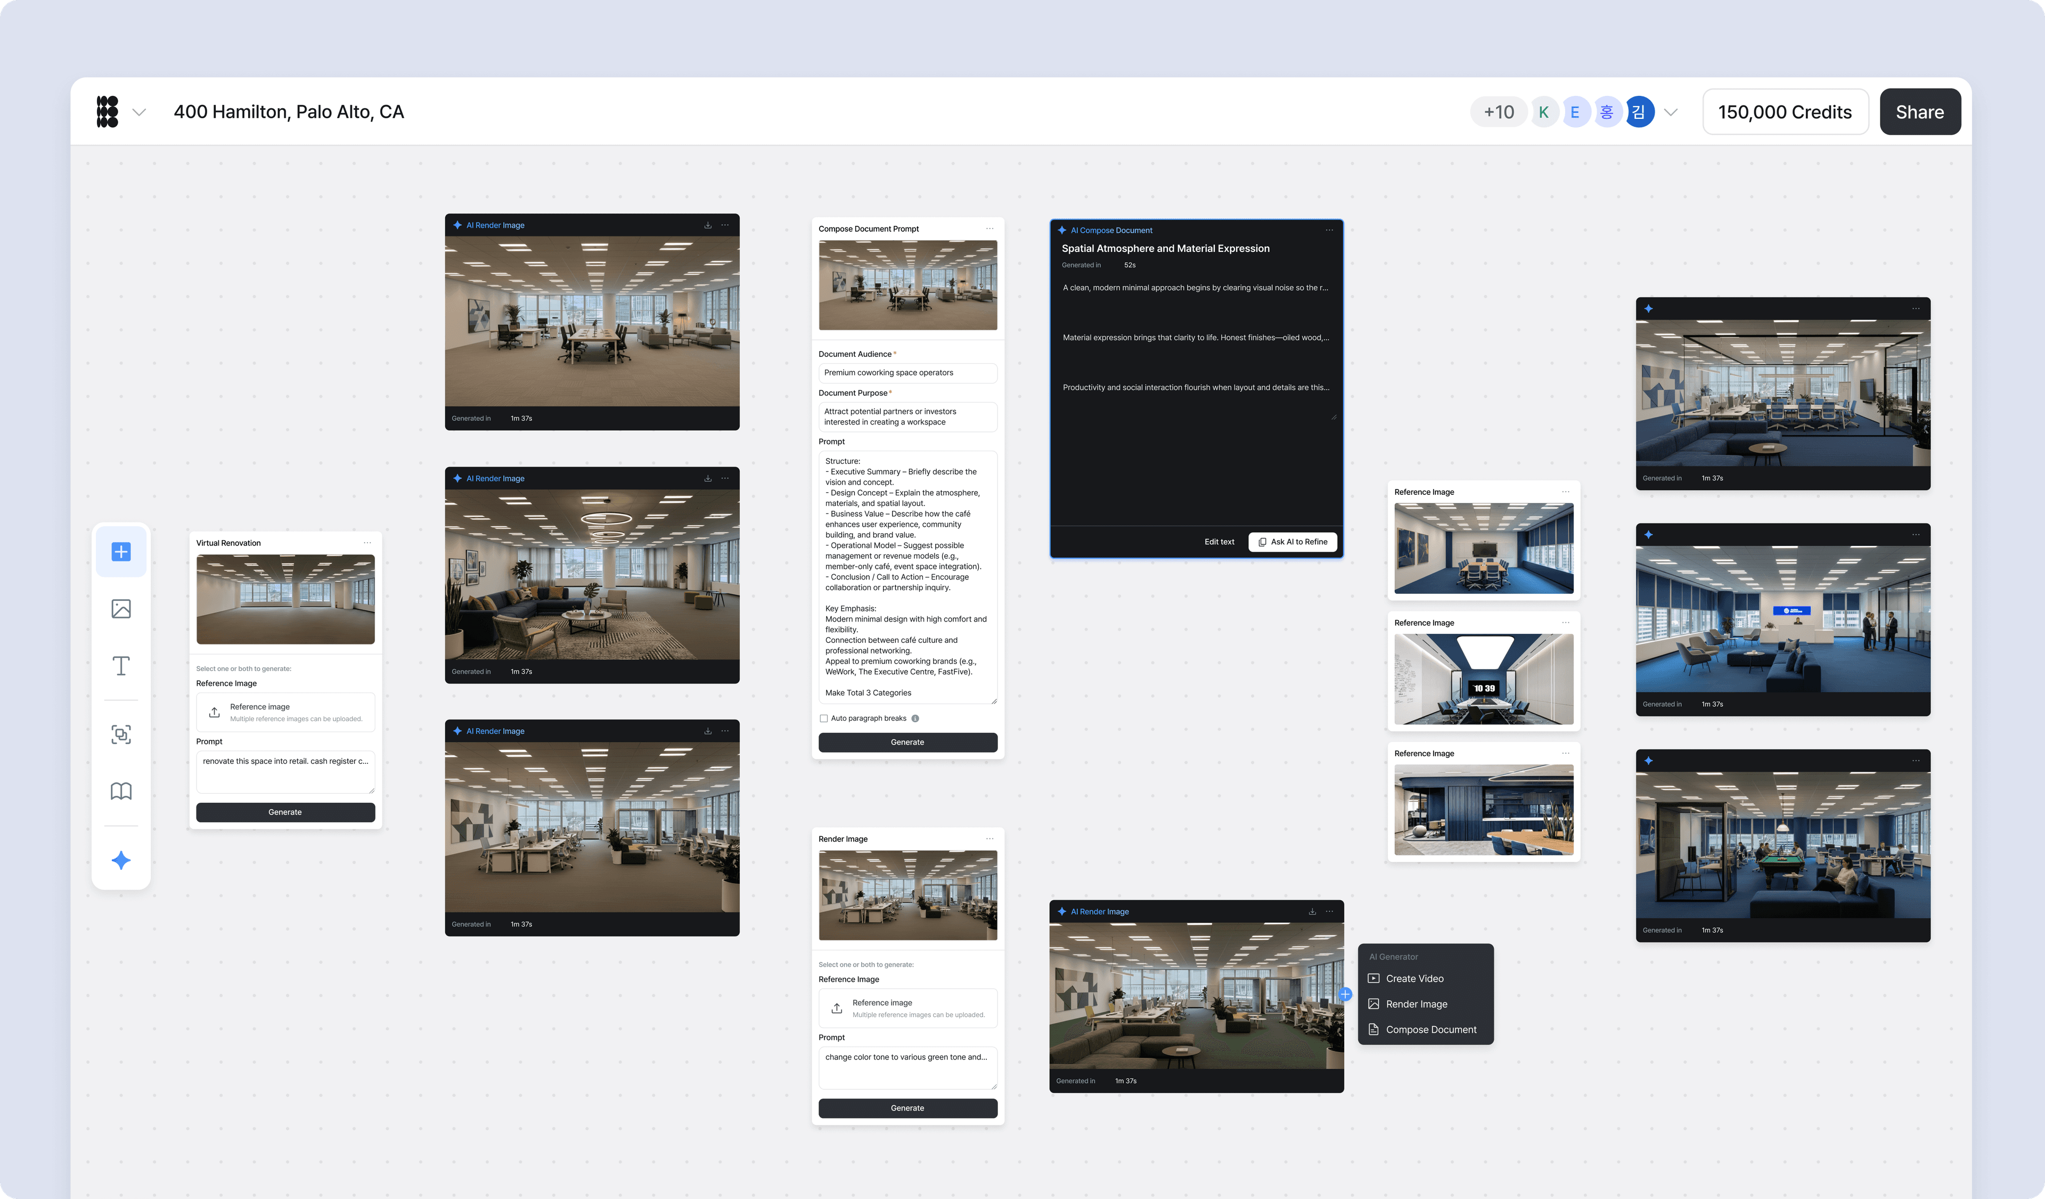This screenshot has height=1199, width=2045.
Task: Select the Text tool in sidebar
Action: [x=121, y=666]
